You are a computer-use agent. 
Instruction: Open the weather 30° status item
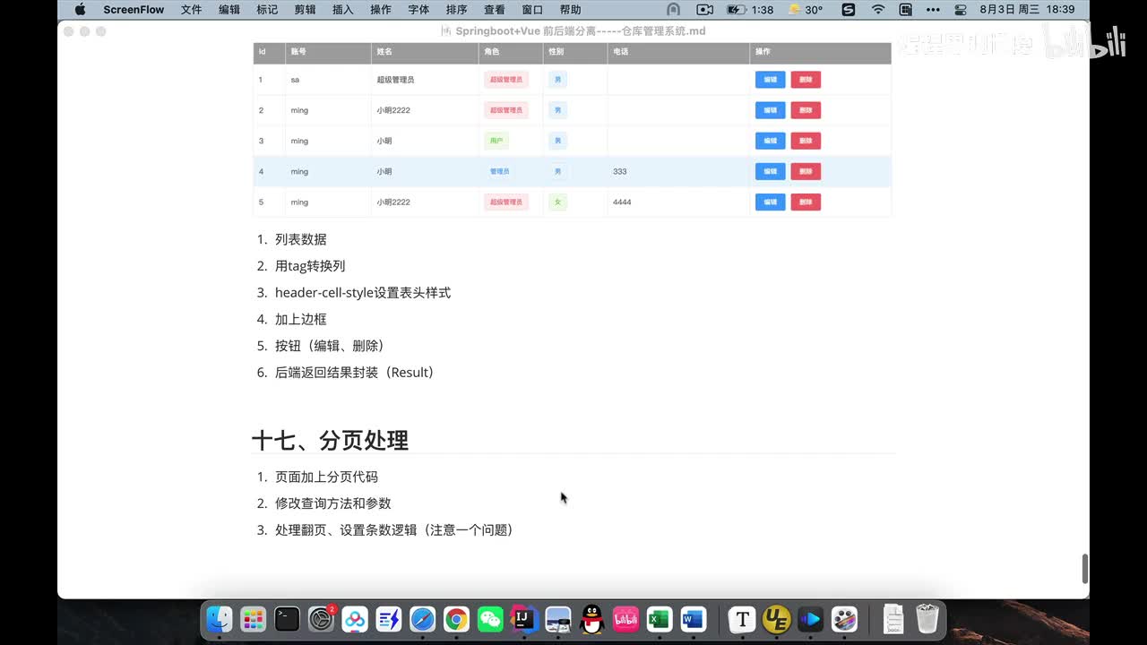point(805,10)
